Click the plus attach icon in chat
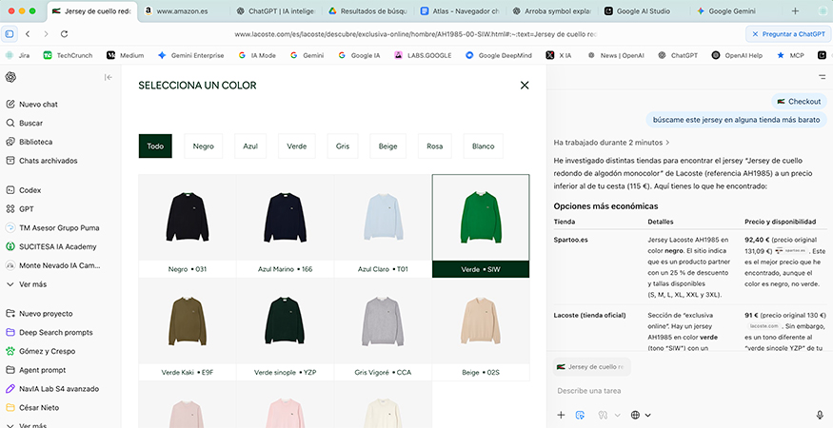The width and height of the screenshot is (833, 428). [x=561, y=415]
